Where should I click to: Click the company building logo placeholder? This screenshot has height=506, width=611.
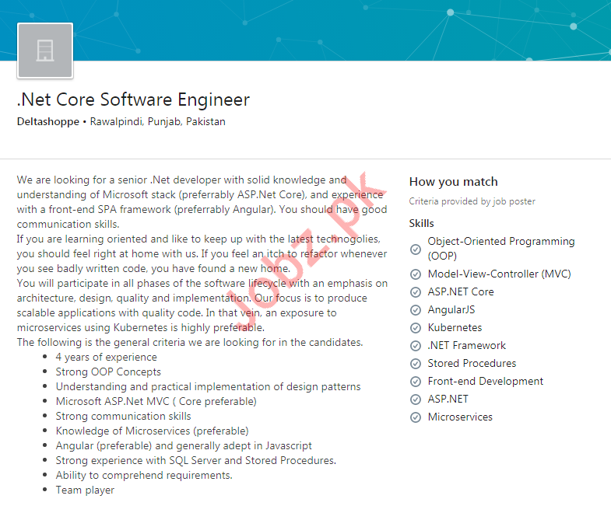coord(45,51)
